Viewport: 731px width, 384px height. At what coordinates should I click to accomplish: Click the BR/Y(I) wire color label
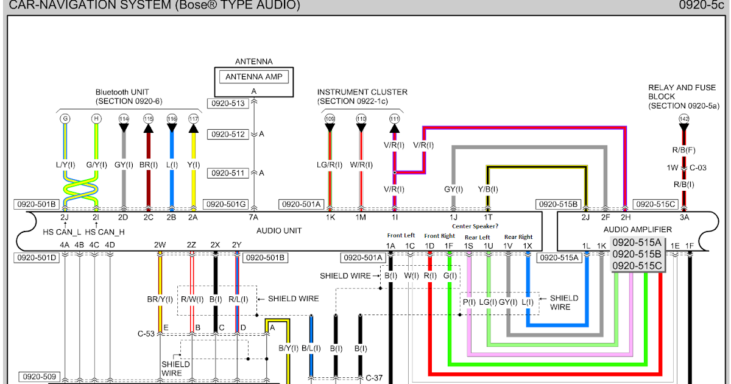point(160,299)
